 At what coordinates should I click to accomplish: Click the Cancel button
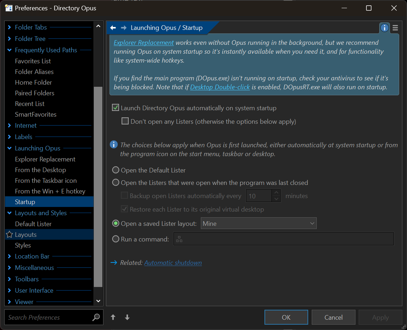(x=333, y=317)
